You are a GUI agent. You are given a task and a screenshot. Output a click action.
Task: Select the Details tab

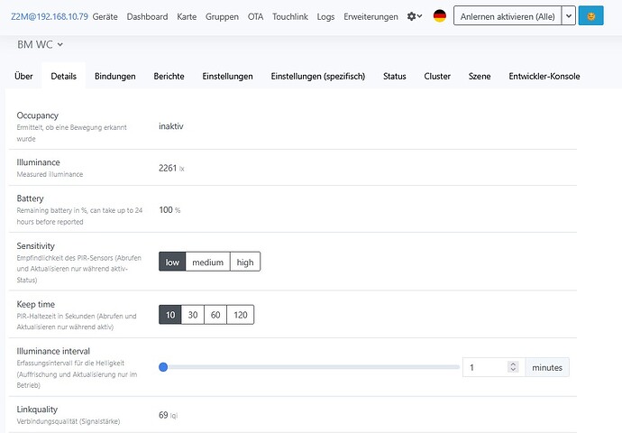(x=63, y=76)
